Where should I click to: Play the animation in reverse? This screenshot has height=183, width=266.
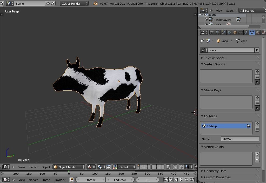(x=176, y=180)
